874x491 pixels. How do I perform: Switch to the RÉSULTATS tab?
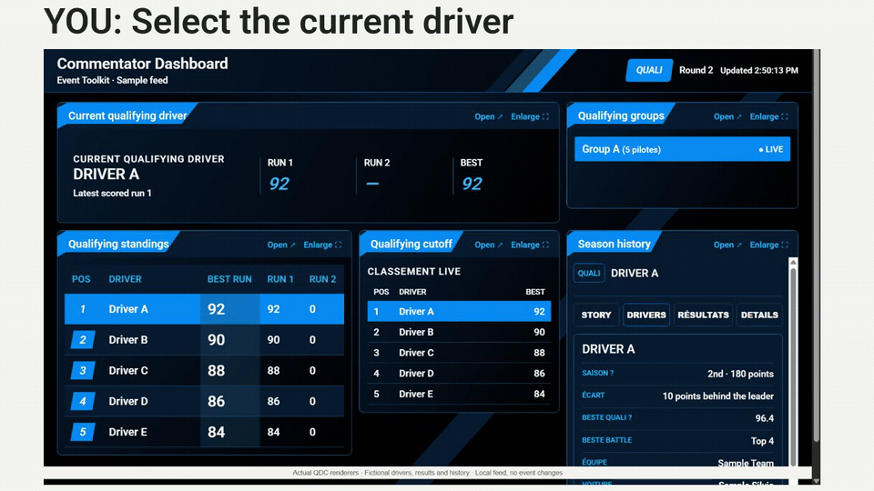click(x=703, y=316)
